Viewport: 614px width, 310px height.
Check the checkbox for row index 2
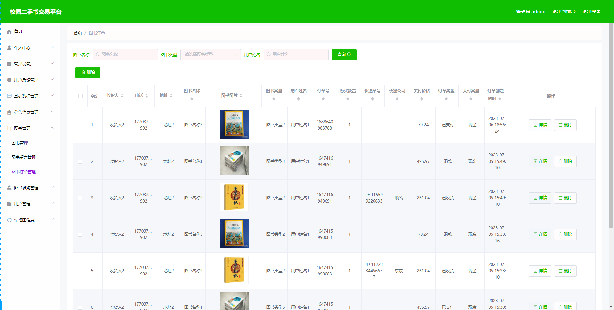coord(80,162)
